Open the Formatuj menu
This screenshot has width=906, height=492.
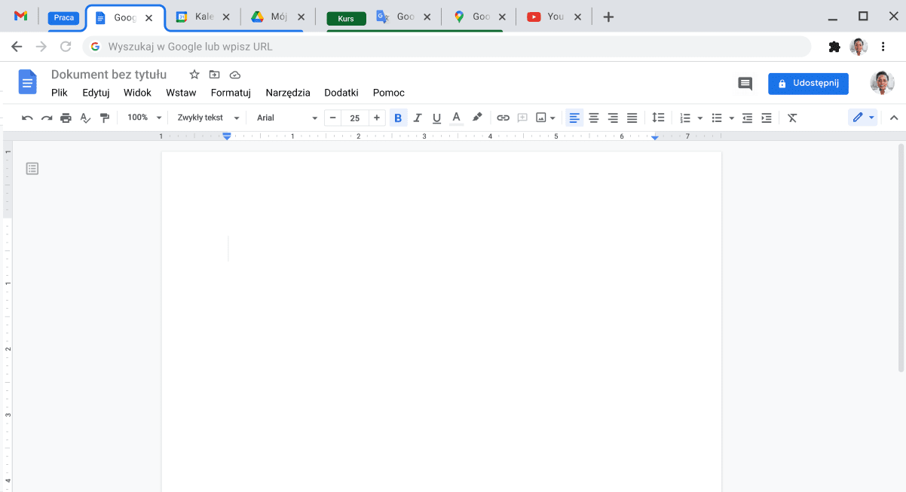click(231, 93)
